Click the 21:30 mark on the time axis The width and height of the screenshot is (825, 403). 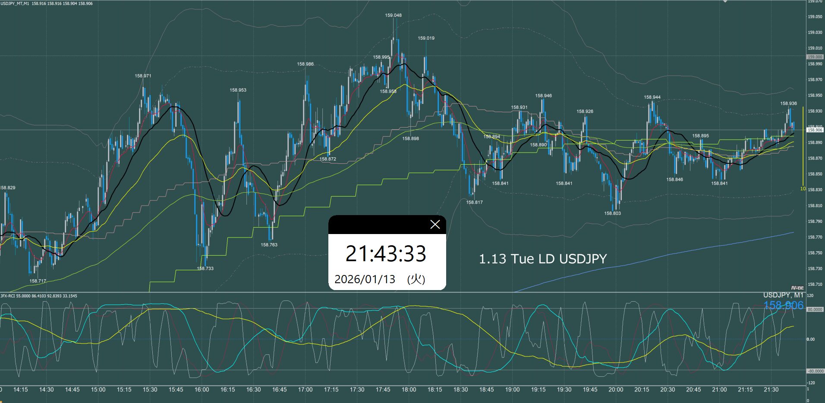pyautogui.click(x=771, y=390)
